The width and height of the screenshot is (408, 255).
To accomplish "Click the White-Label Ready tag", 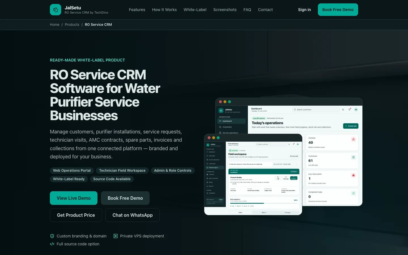I will (69, 179).
